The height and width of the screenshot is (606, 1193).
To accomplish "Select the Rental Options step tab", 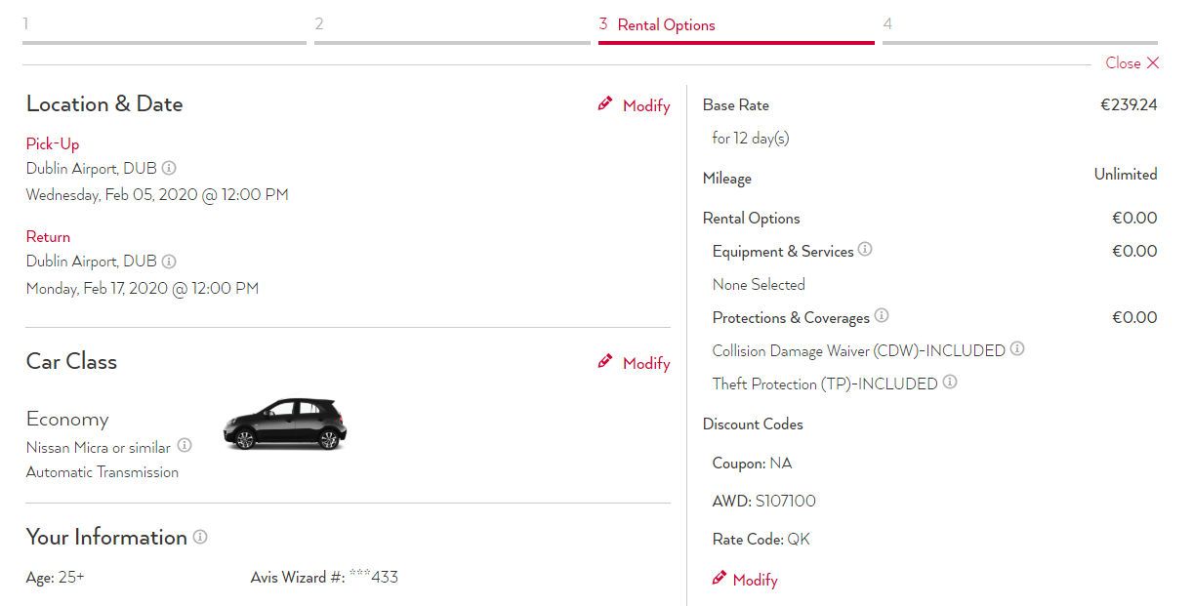I will coord(736,28).
